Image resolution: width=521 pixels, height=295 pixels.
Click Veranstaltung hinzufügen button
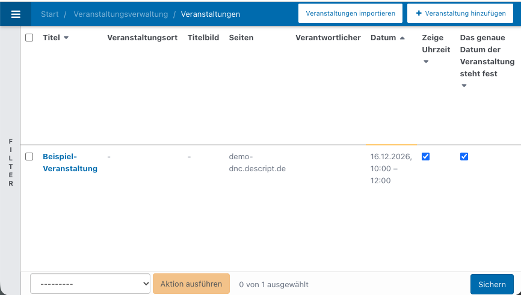[x=460, y=13]
